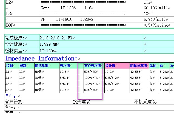174x113 pixels.
Task: Click '5.5/5.9' in the 99.561 row
Action: [x=111, y=84]
